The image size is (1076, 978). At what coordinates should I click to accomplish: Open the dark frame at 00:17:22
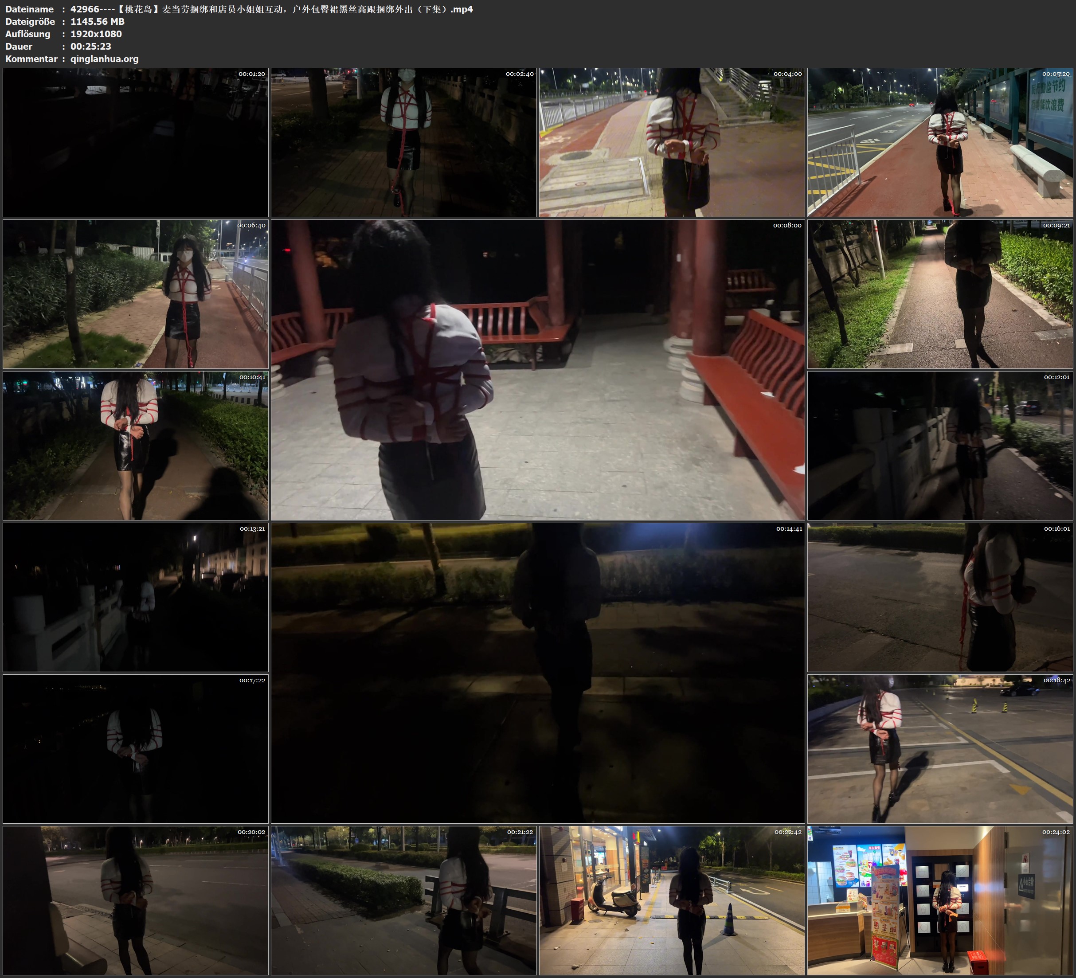[136, 748]
